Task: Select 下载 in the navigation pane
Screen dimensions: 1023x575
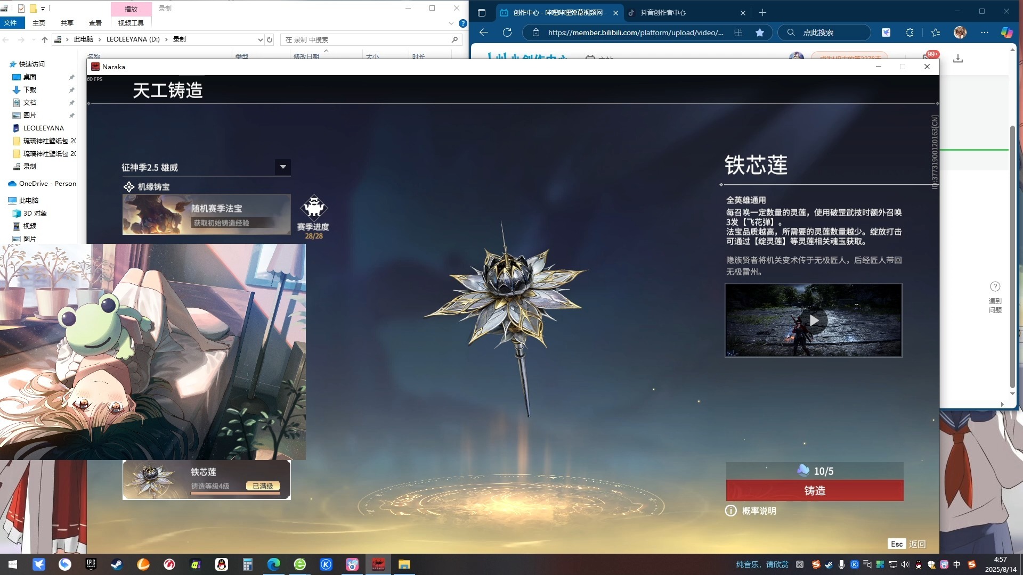Action: (x=30, y=89)
